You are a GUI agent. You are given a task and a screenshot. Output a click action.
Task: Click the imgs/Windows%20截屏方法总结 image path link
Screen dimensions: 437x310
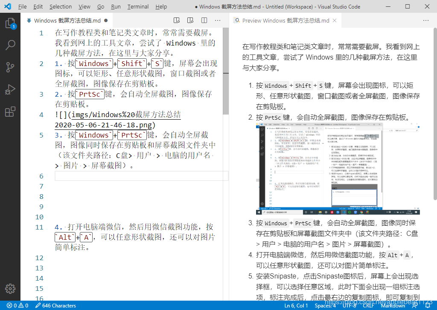[x=126, y=115]
